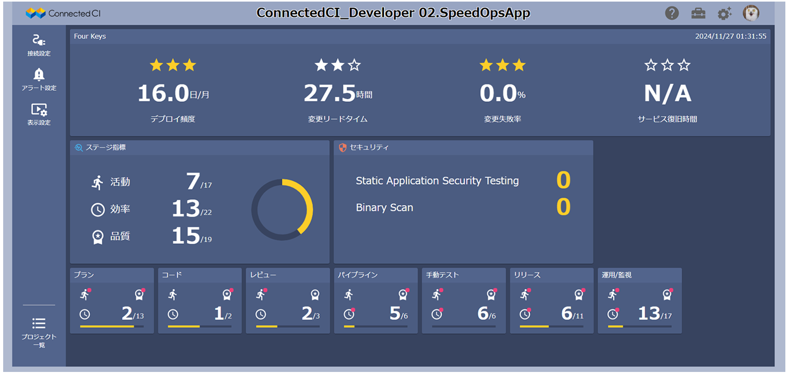Click the Binary Scan count 0
Viewport: 788px width, 373px height.
coord(563,207)
